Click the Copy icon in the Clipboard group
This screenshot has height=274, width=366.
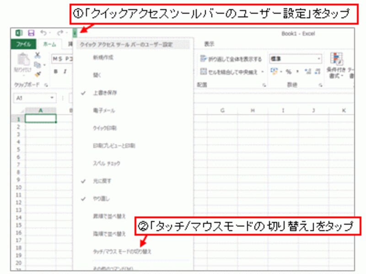(37, 64)
